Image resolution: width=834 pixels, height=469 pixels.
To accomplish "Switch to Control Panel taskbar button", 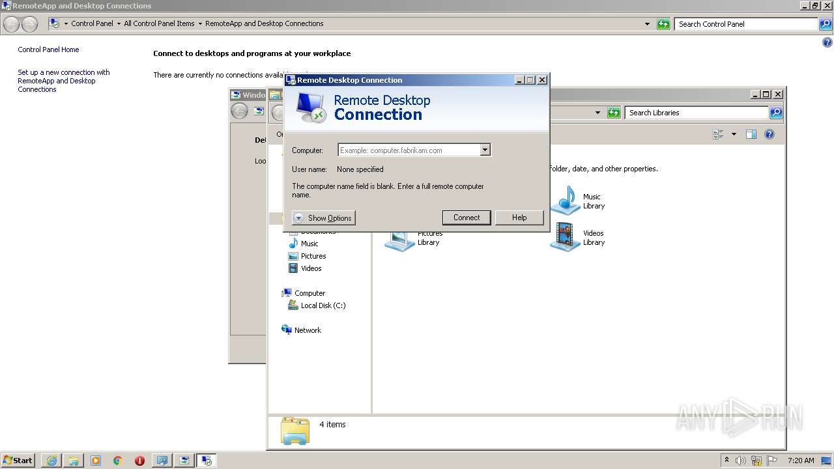I will (x=162, y=461).
